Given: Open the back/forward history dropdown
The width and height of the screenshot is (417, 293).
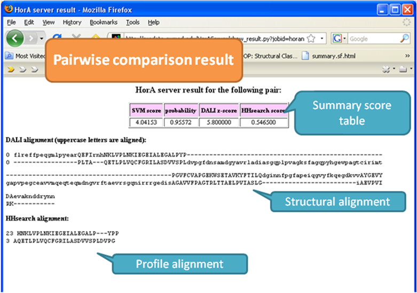Looking at the screenshot, I should (x=42, y=39).
